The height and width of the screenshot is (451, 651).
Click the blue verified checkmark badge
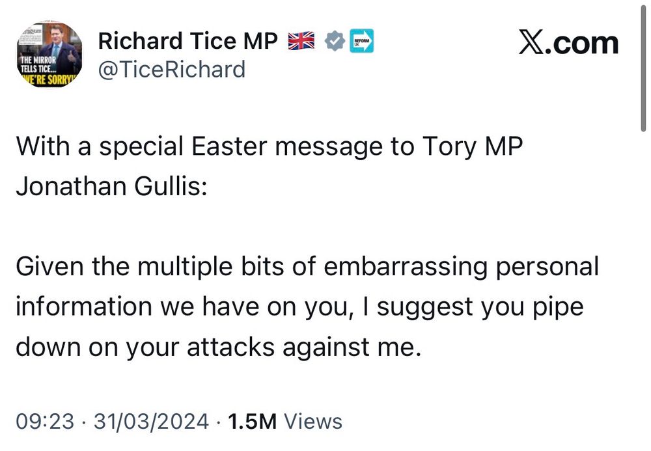[334, 41]
